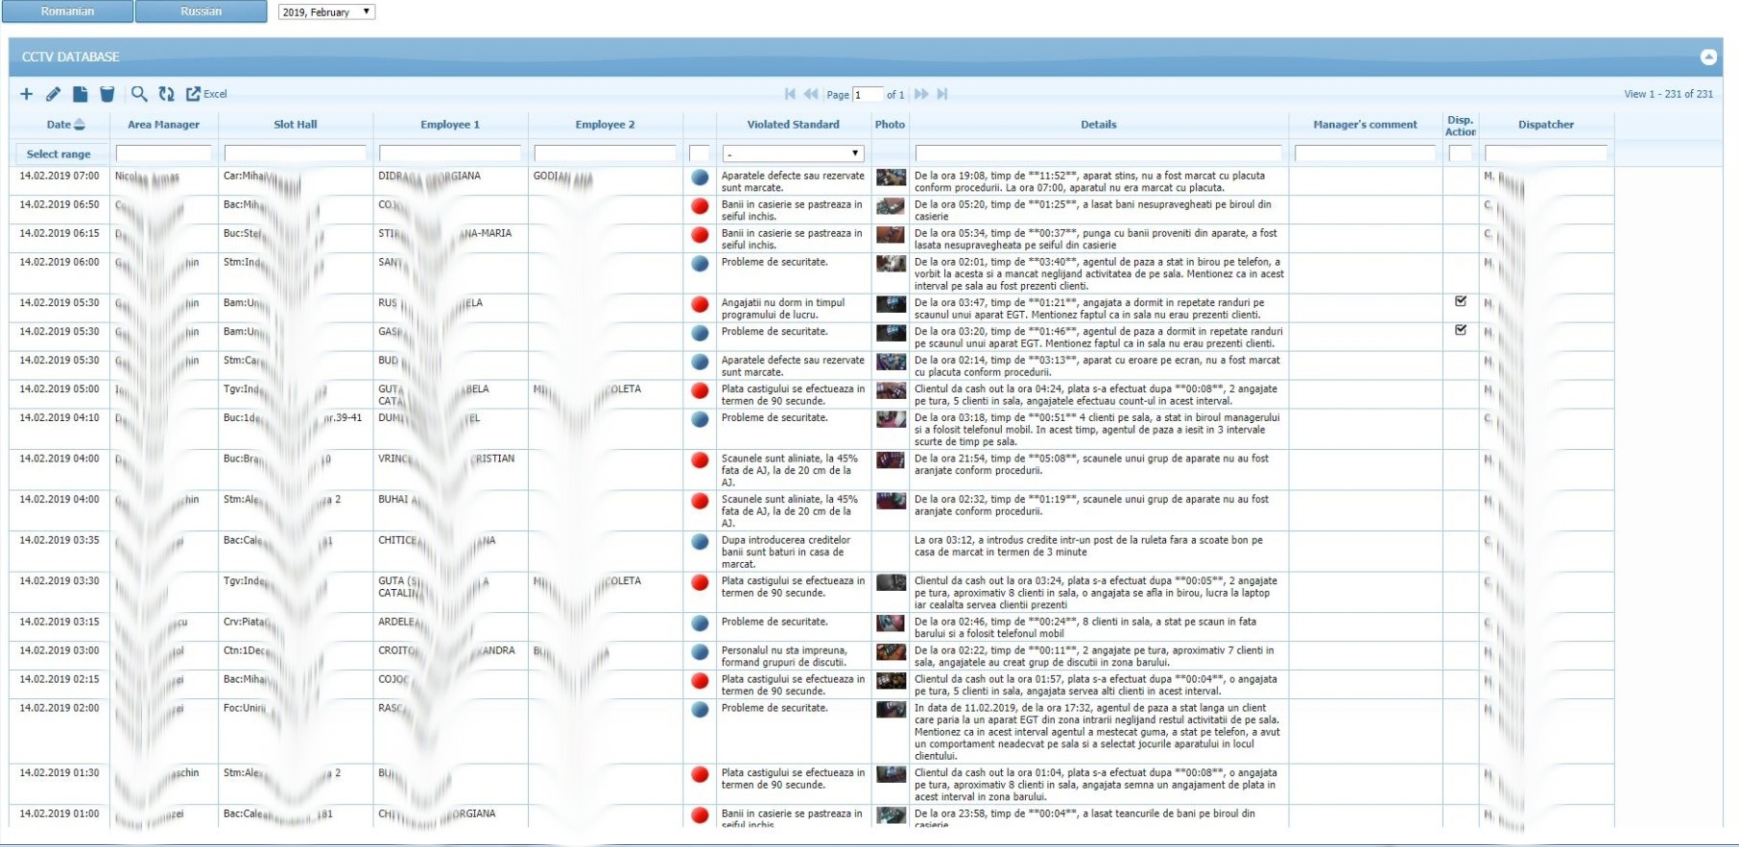Click the Select range date filter button

tap(59, 153)
